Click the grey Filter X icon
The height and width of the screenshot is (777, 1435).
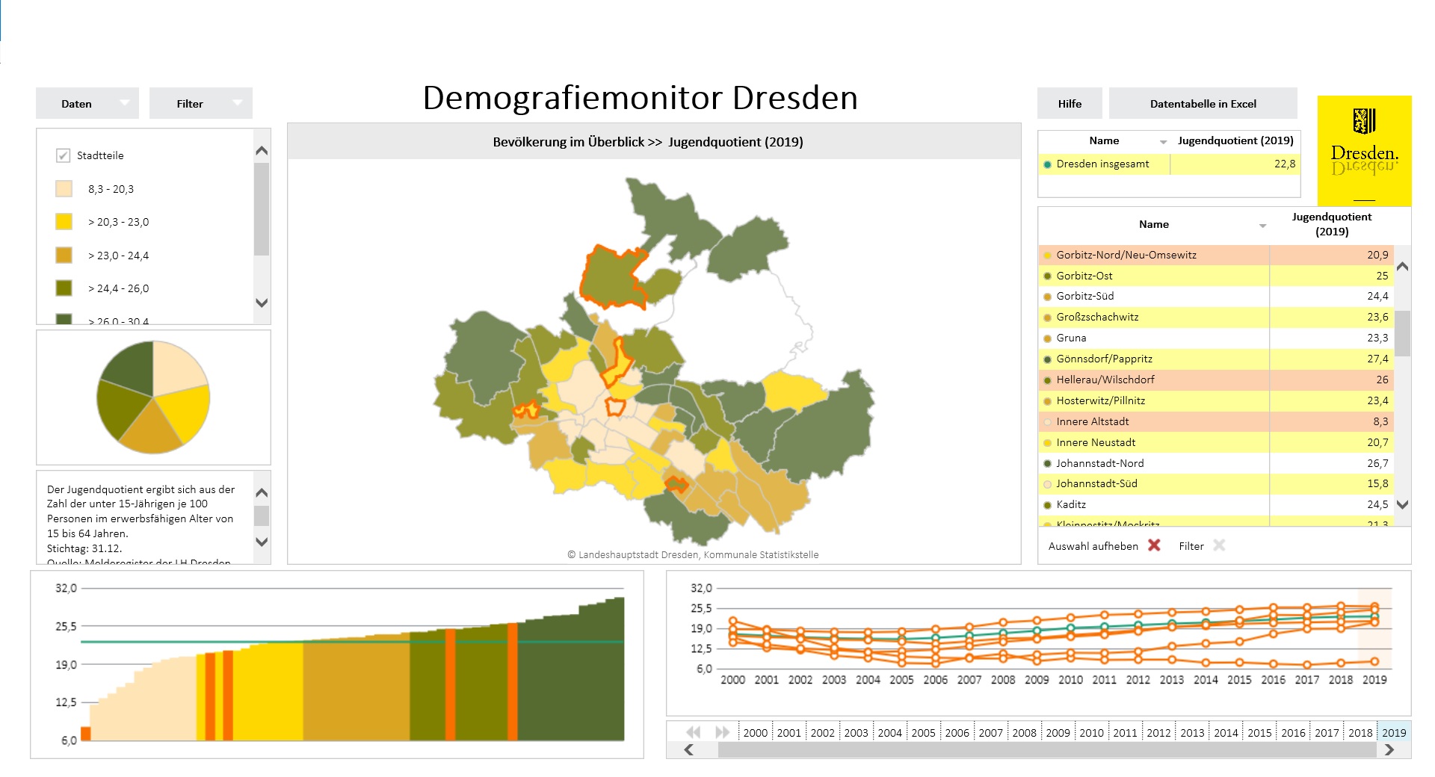point(1219,545)
